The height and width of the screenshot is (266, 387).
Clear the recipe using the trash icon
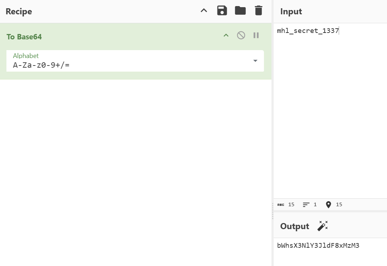point(258,10)
